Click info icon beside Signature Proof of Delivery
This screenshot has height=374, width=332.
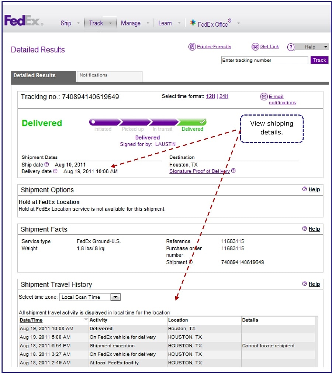234,171
